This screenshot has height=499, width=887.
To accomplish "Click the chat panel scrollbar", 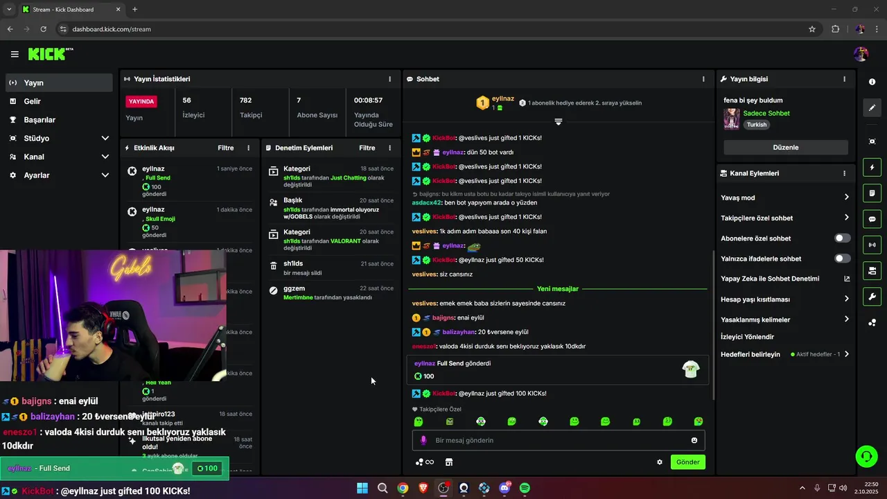I will (x=713, y=324).
